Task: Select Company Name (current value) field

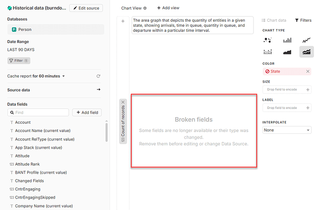Action: (x=44, y=206)
